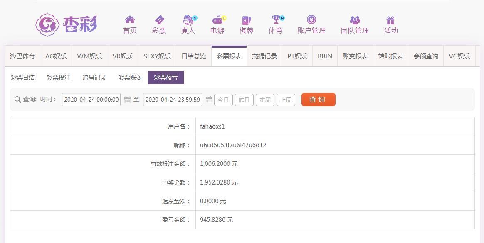Select 彩票盈亏 sub-tab

tap(166, 78)
